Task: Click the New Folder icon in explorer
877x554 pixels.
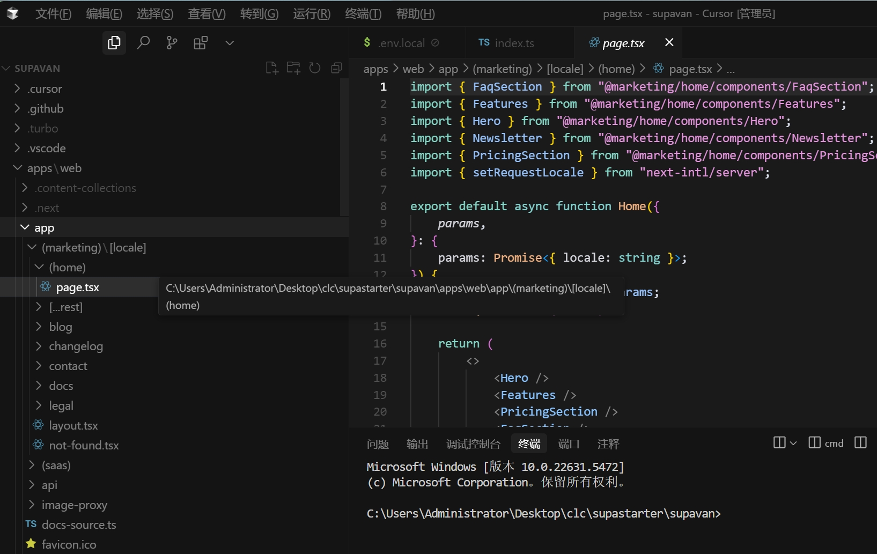Action: click(293, 68)
